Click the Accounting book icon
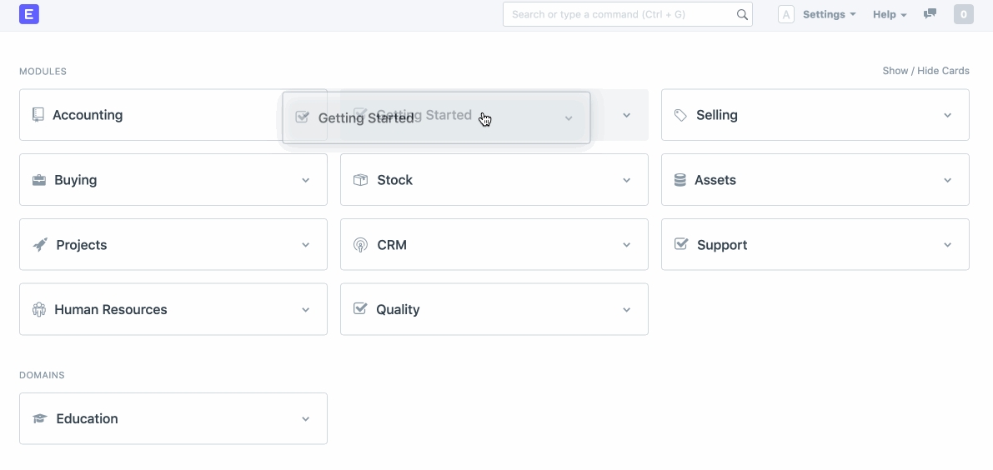This screenshot has height=470, width=993. coord(38,115)
